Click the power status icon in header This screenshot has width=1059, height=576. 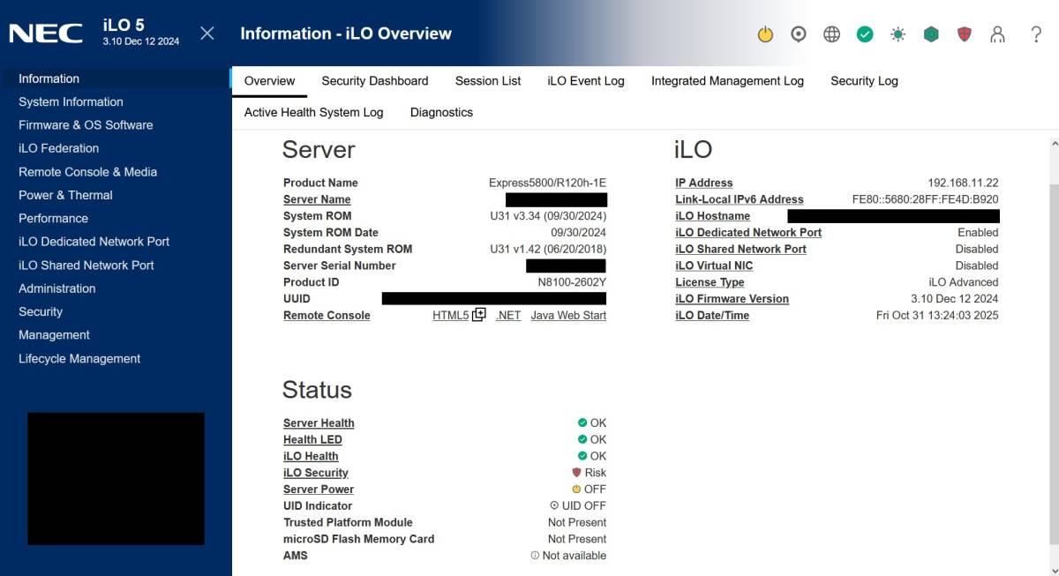(x=765, y=34)
